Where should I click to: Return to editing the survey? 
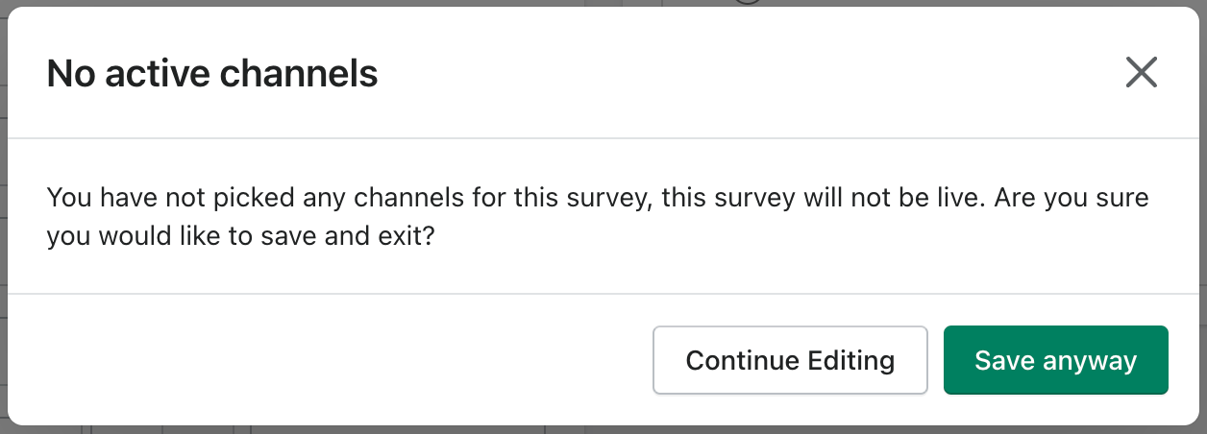[790, 360]
